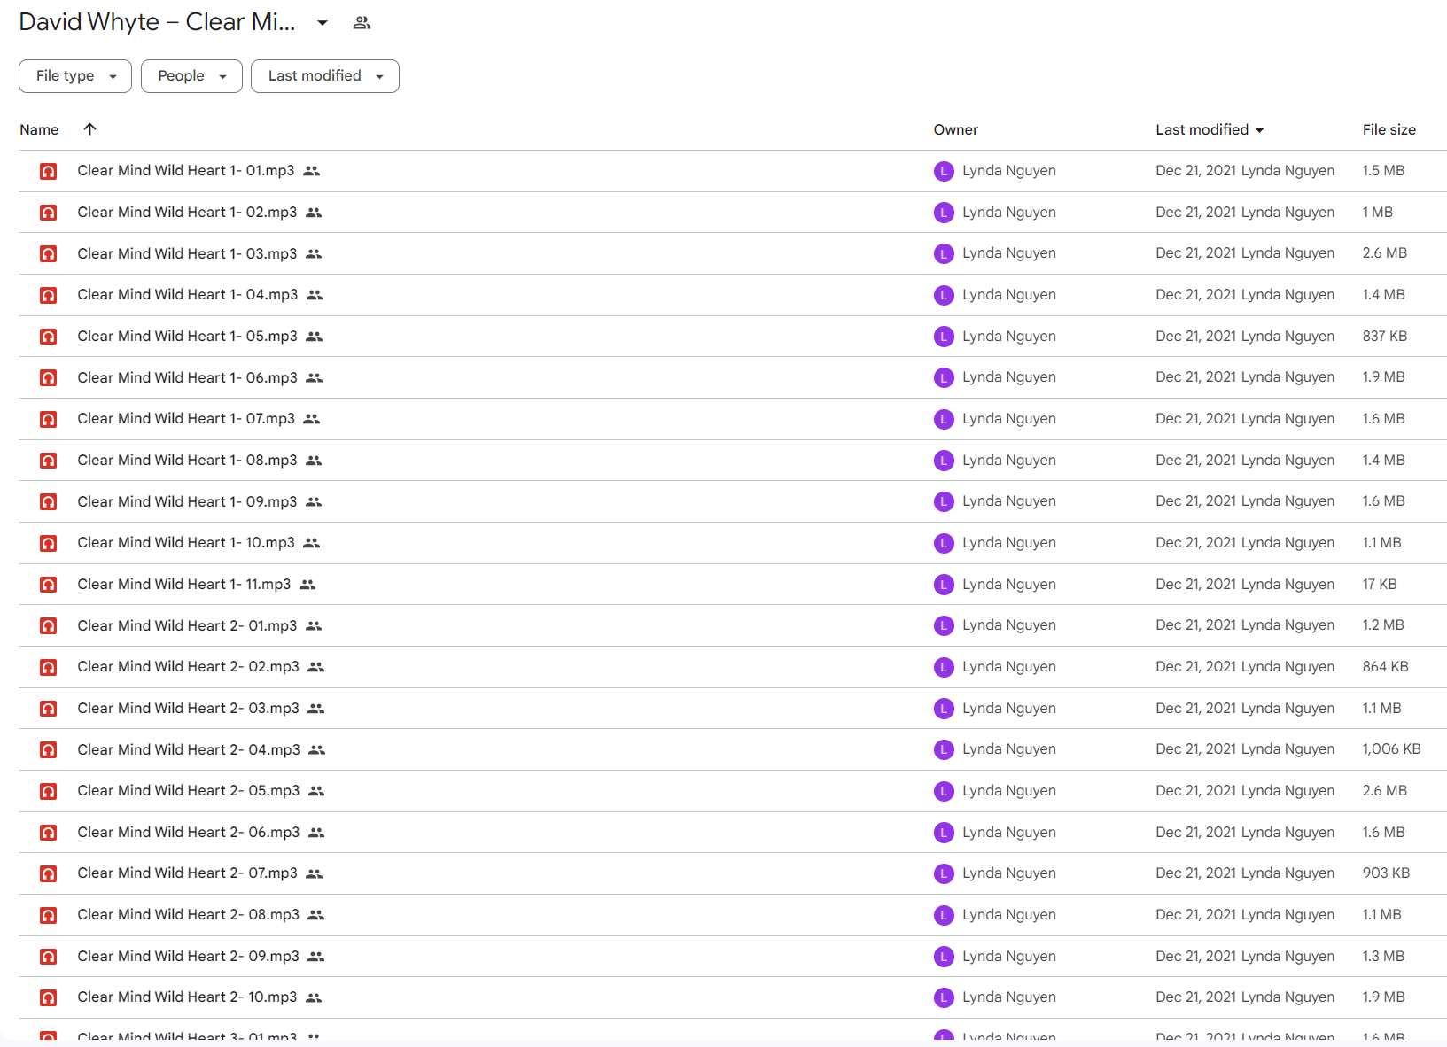Click owner avatar in Clear Mind Wild Heart 1- 06.mp3 row
Image resolution: width=1447 pixels, height=1047 pixels.
[944, 377]
